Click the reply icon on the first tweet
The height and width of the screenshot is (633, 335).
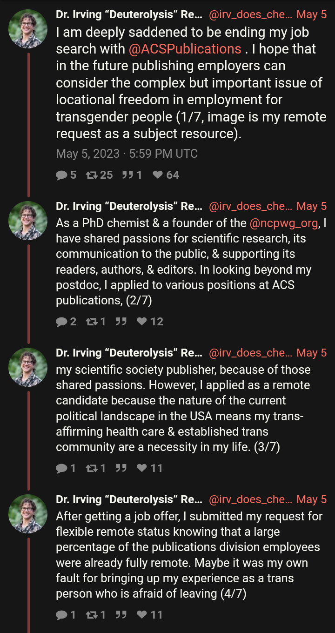61,175
